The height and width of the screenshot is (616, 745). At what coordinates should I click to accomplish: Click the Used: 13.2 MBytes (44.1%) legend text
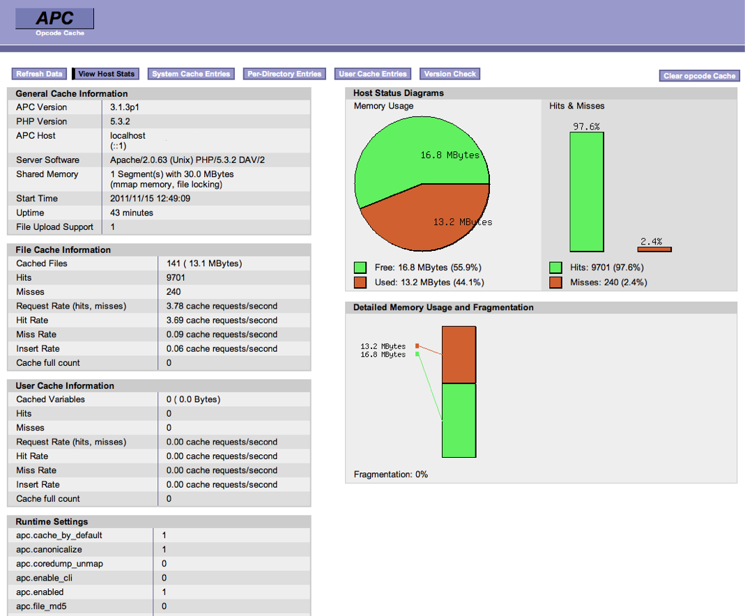[429, 282]
